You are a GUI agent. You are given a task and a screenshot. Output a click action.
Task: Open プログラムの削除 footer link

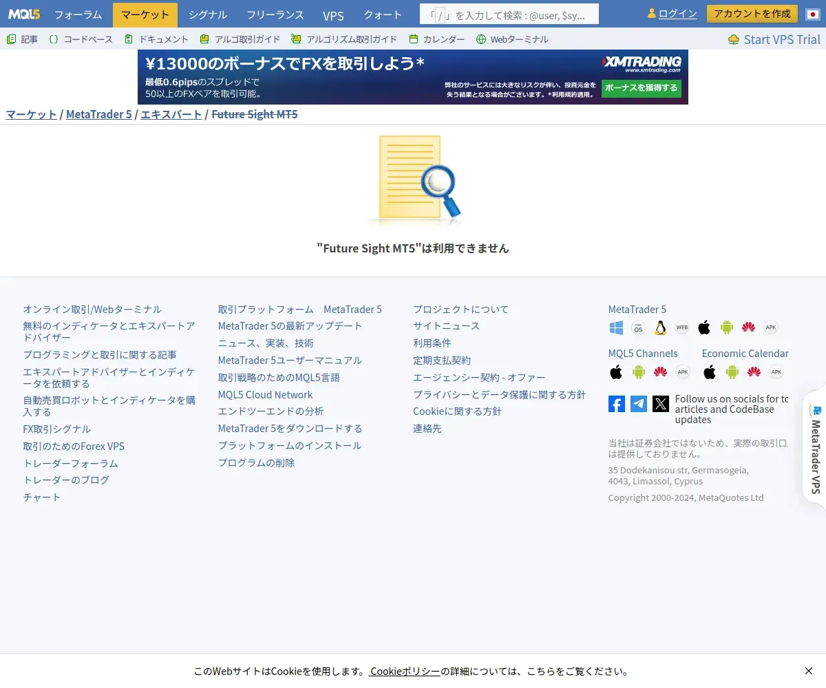[256, 463]
